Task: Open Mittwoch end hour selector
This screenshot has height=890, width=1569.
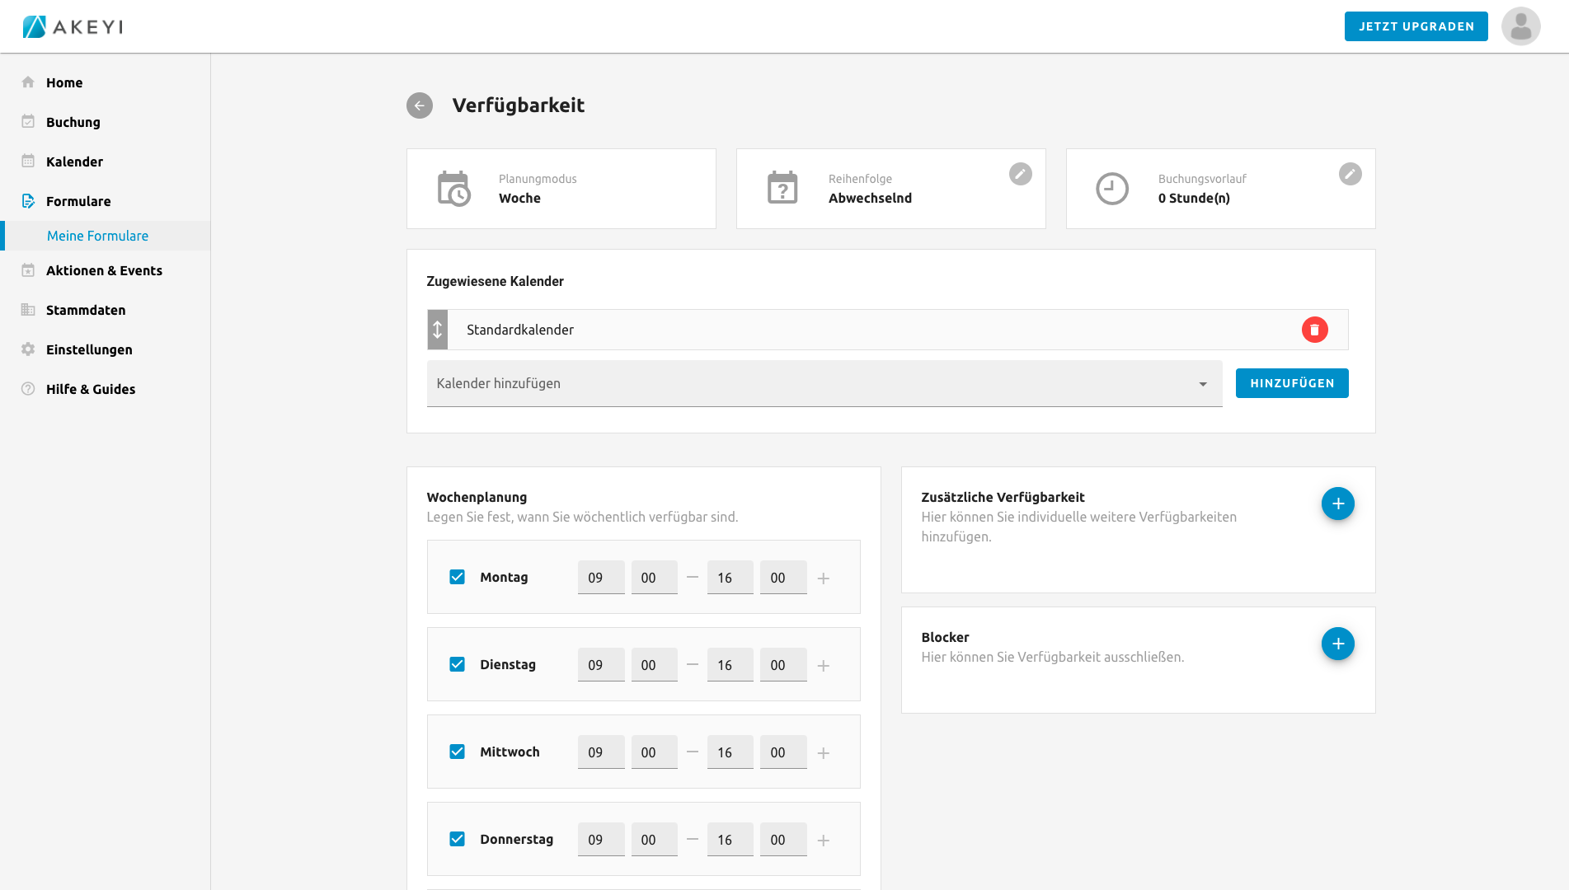Action: pos(729,752)
